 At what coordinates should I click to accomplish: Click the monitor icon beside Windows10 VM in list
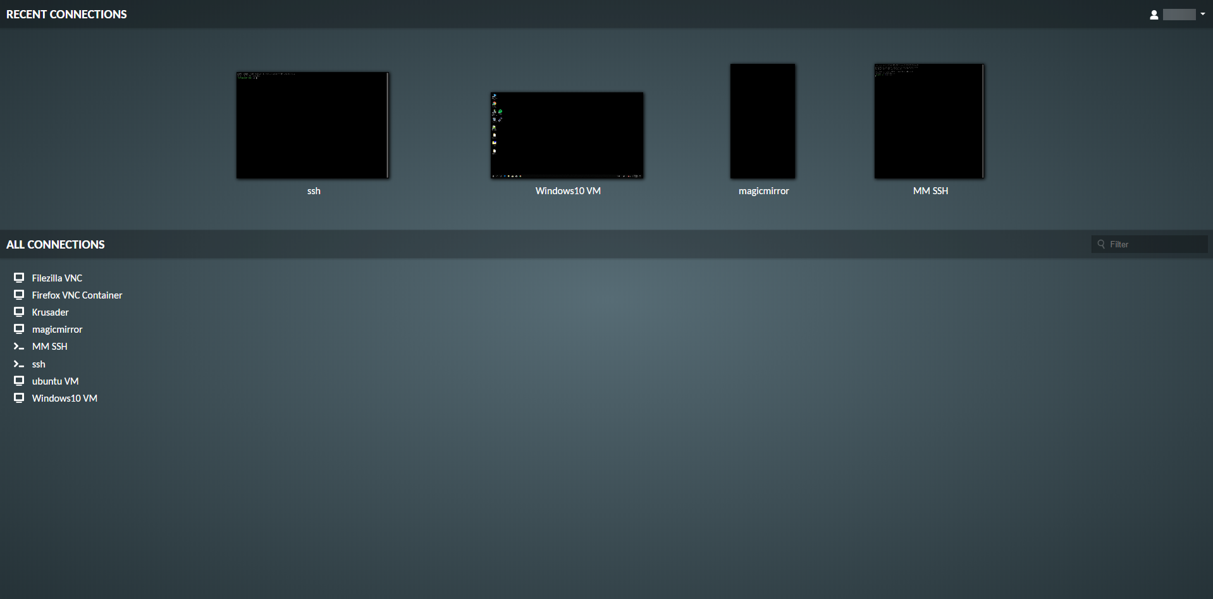(x=19, y=398)
